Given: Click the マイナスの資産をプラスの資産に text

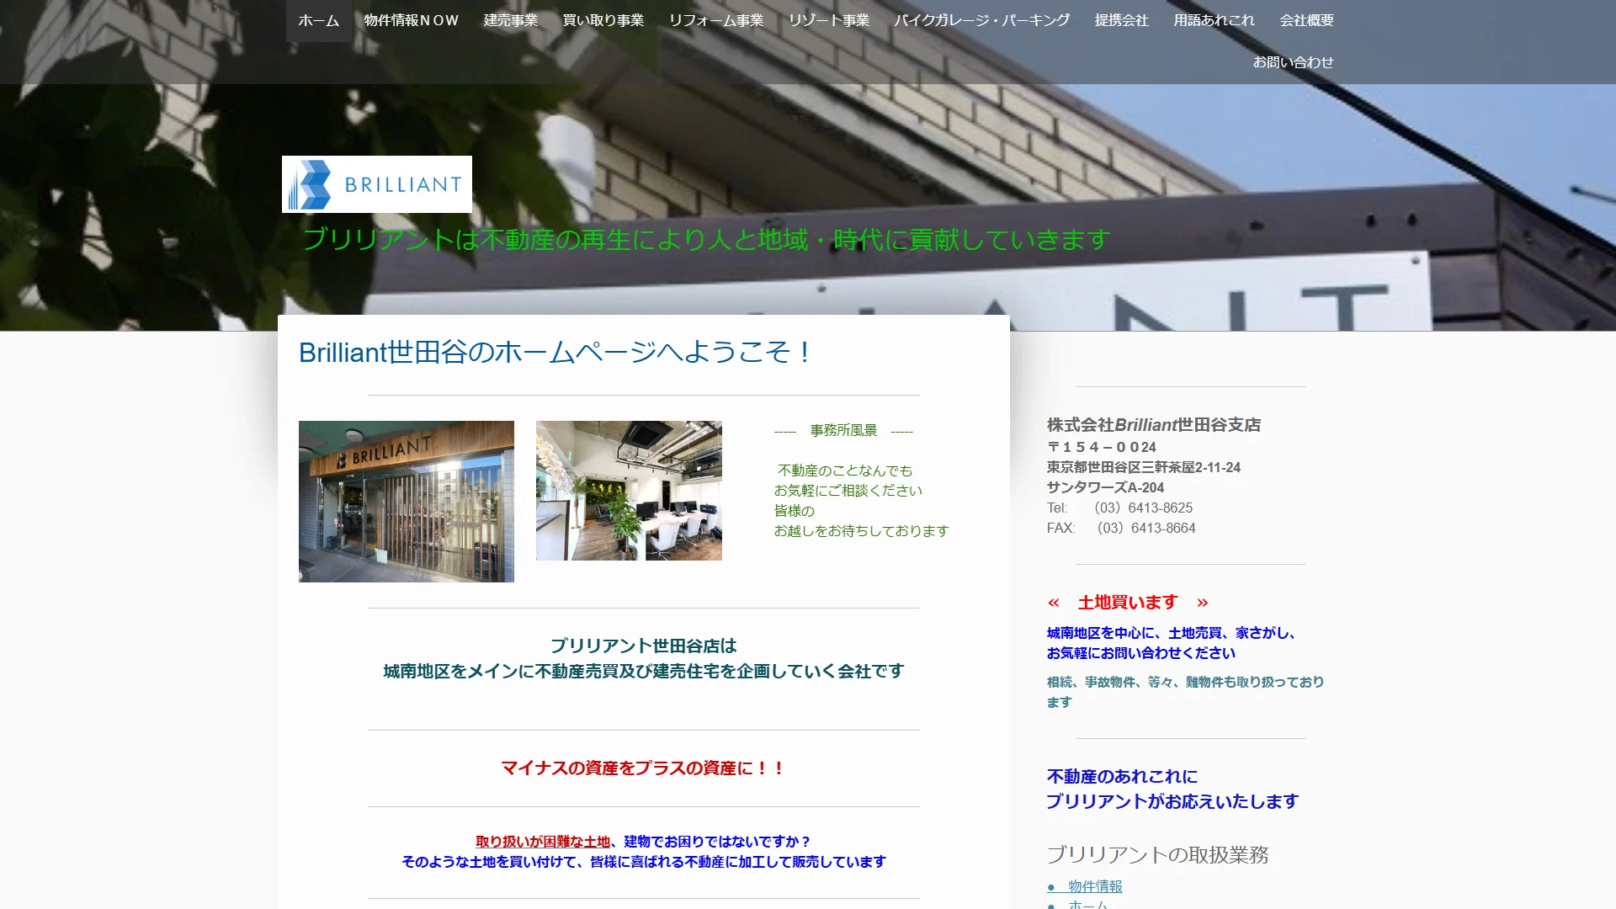Looking at the screenshot, I should click(644, 768).
